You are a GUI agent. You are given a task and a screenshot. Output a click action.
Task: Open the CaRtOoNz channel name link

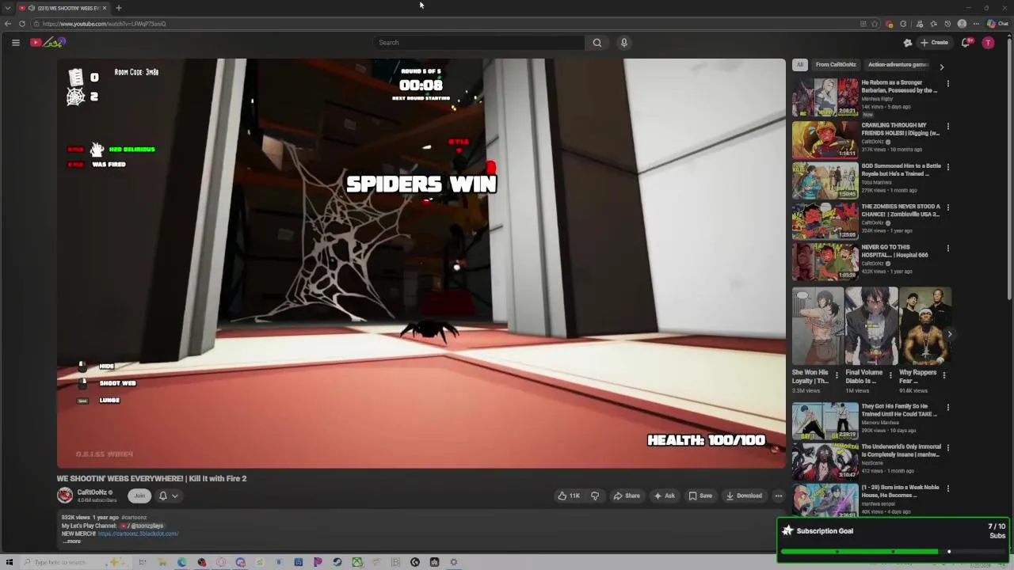point(92,492)
